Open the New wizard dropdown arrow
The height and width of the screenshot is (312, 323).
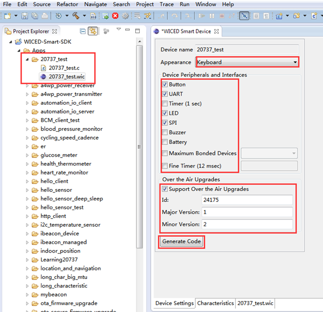coord(16,15)
